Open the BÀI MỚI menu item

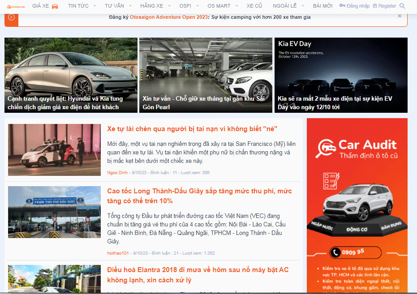[322, 6]
